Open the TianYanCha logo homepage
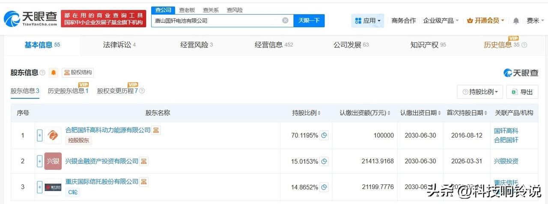 click(30, 18)
